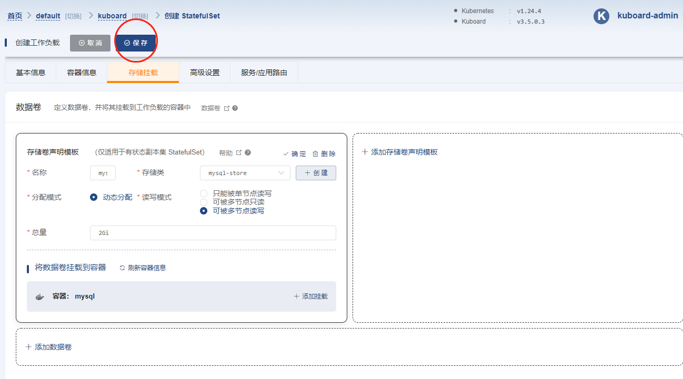Click the 总量 input field showing 2Gi
Image resolution: width=683 pixels, height=379 pixels.
click(x=213, y=233)
